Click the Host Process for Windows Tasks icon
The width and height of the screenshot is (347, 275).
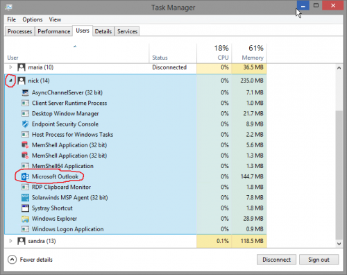(x=25, y=135)
